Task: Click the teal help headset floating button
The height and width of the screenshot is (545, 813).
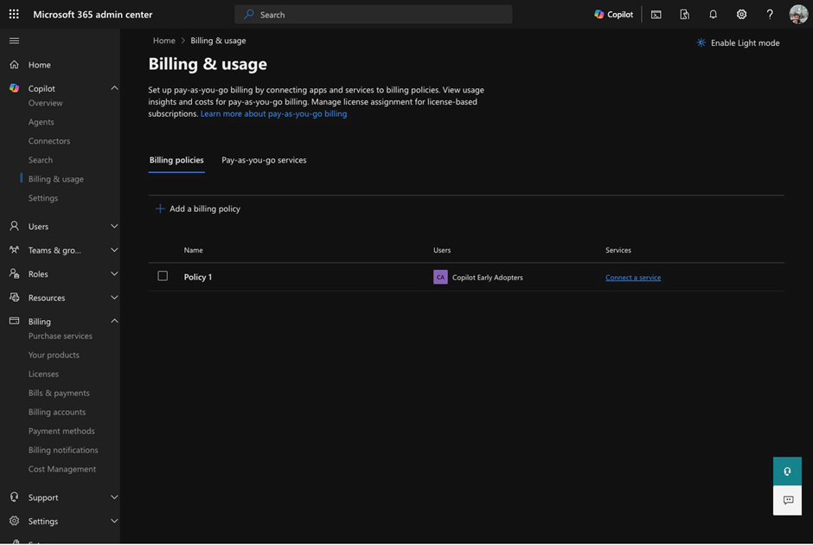Action: coord(787,471)
